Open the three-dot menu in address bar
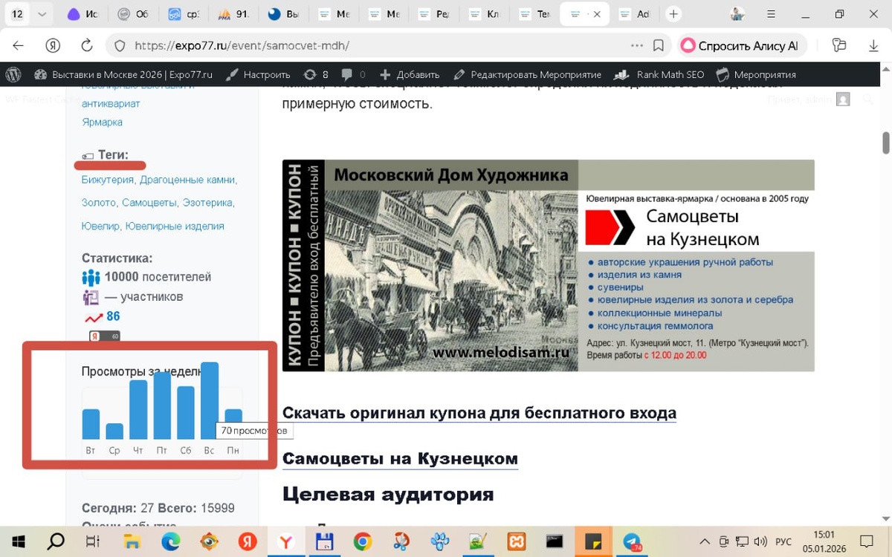892x557 pixels. pyautogui.click(x=637, y=46)
